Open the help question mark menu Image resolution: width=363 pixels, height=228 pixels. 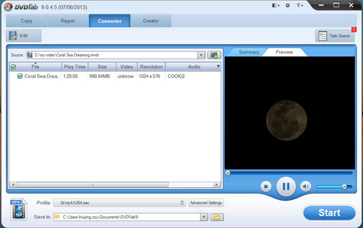(300, 6)
